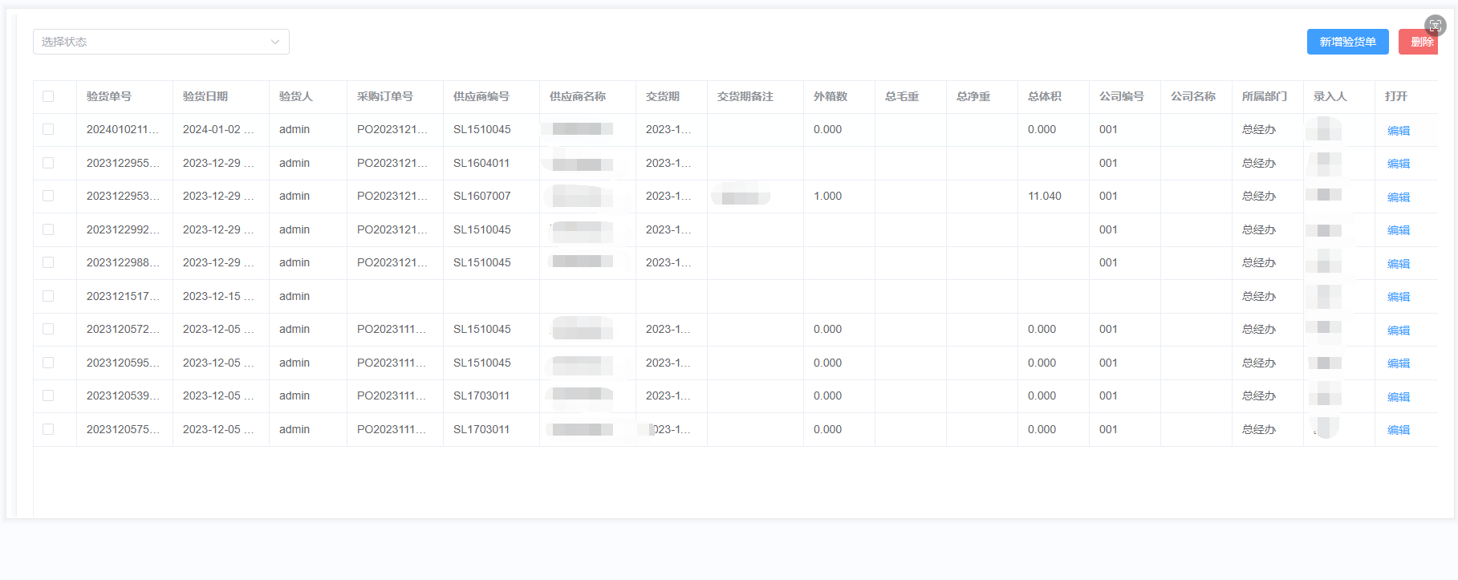Screen dimensions: 1458x580
Task: Click the 供应商编号 column header
Action: pos(481,96)
